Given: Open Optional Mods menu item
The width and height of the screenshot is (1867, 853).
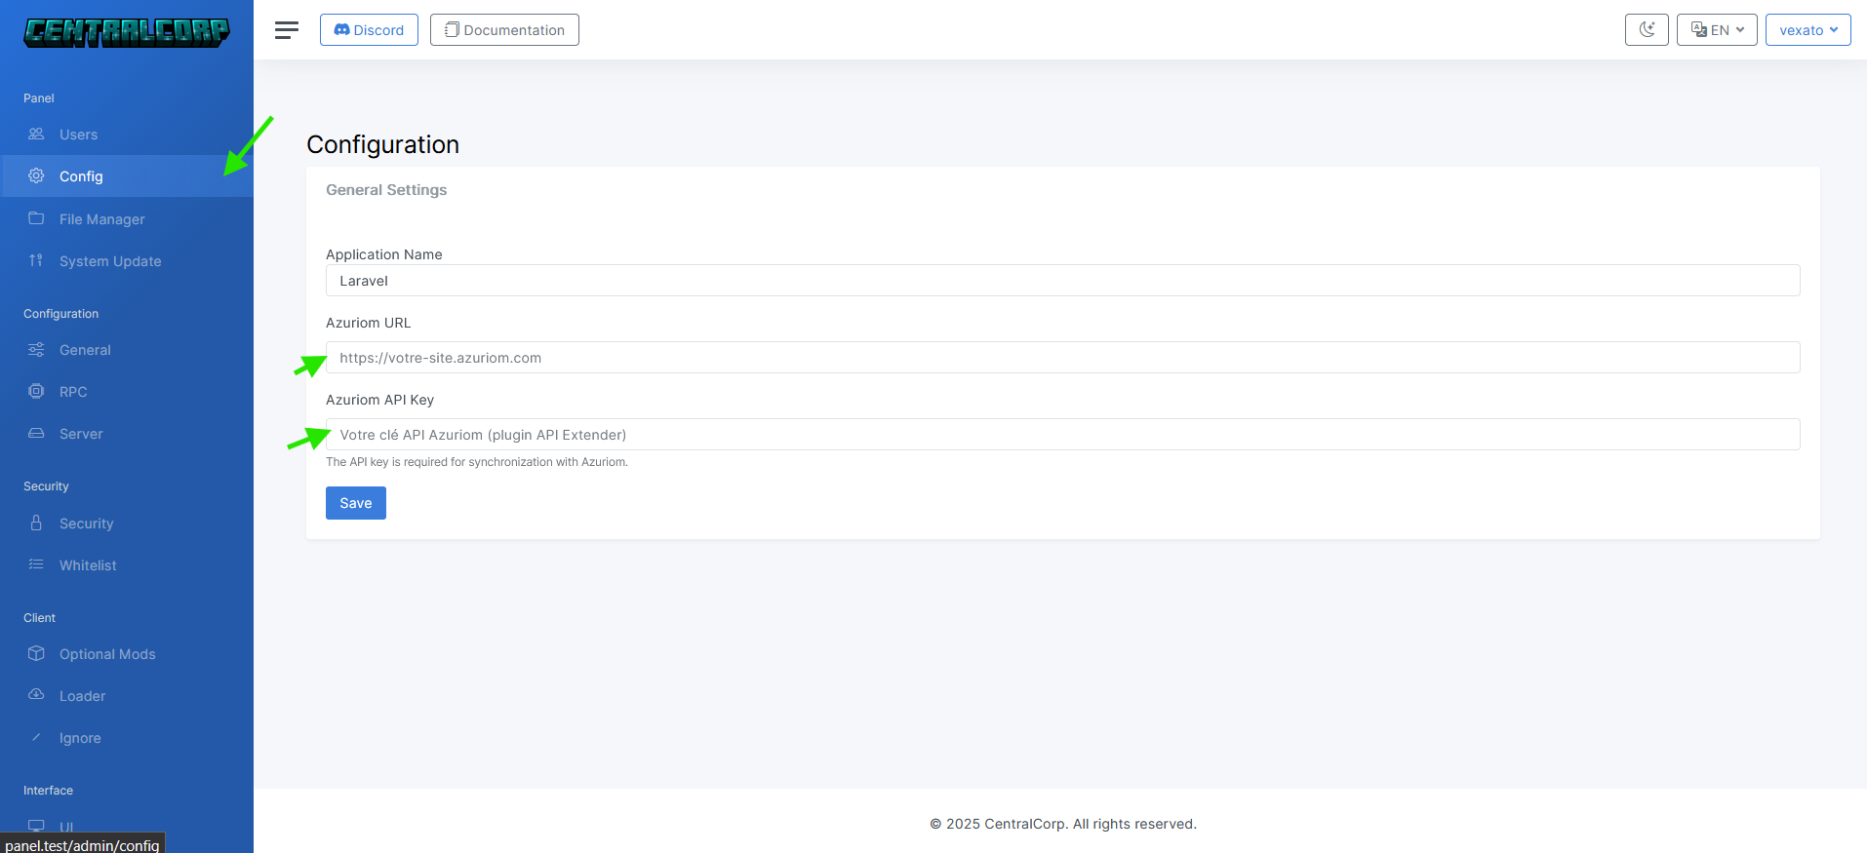Looking at the screenshot, I should coord(107,654).
